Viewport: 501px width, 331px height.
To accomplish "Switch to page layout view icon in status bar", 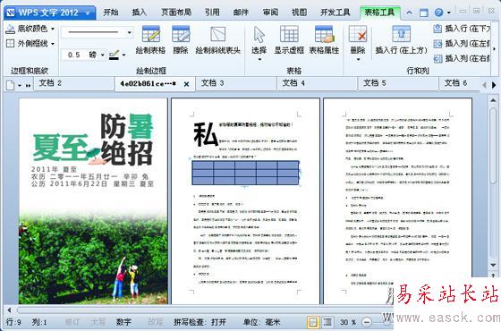I will 313,322.
